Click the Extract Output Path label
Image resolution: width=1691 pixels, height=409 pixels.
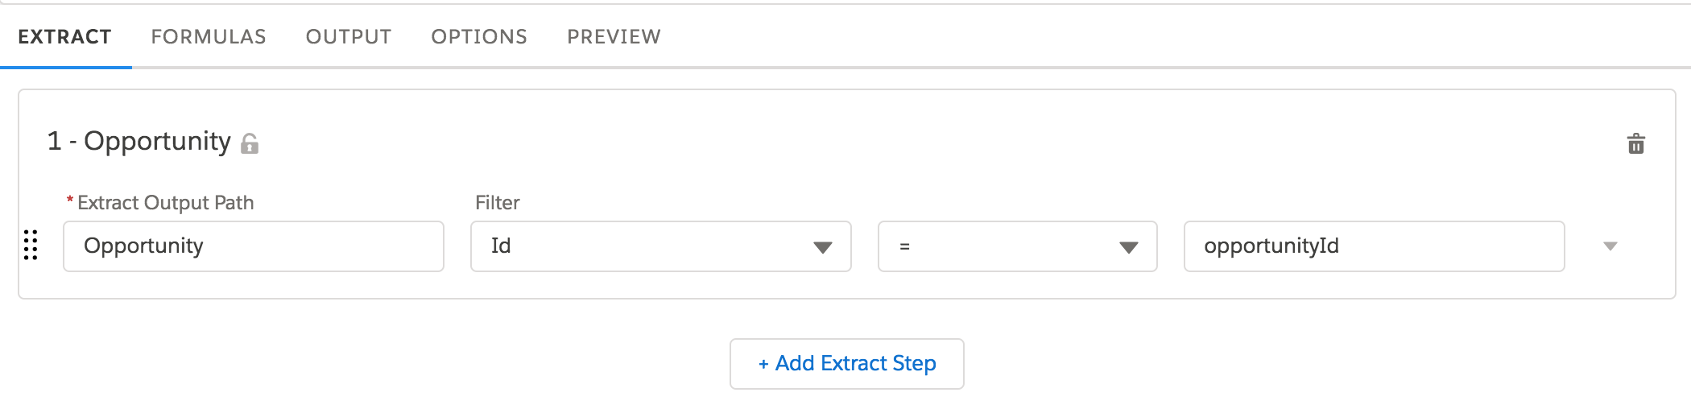pos(166,203)
